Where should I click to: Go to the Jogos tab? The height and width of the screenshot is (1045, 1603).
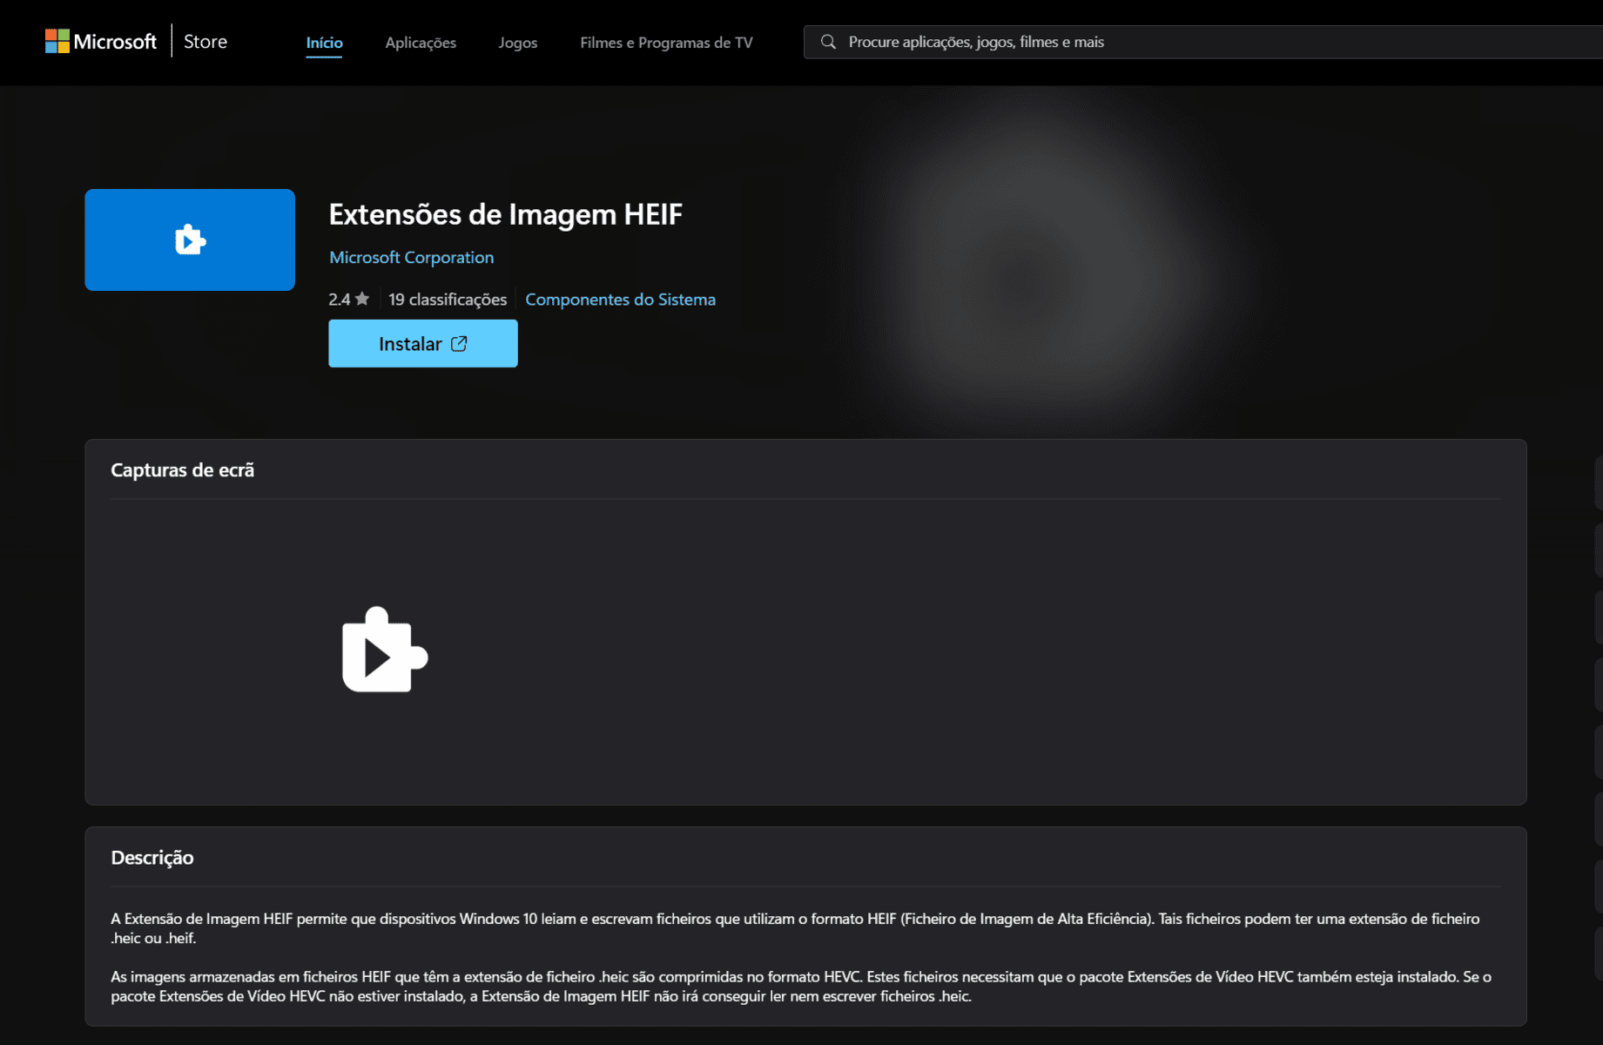tap(517, 43)
